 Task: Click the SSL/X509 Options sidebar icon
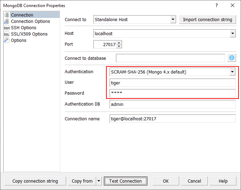[x=7, y=34]
